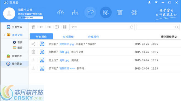The height and width of the screenshot is (101, 181).
Task: Click 分享到了 "古盘群" text
Action: [86, 44]
